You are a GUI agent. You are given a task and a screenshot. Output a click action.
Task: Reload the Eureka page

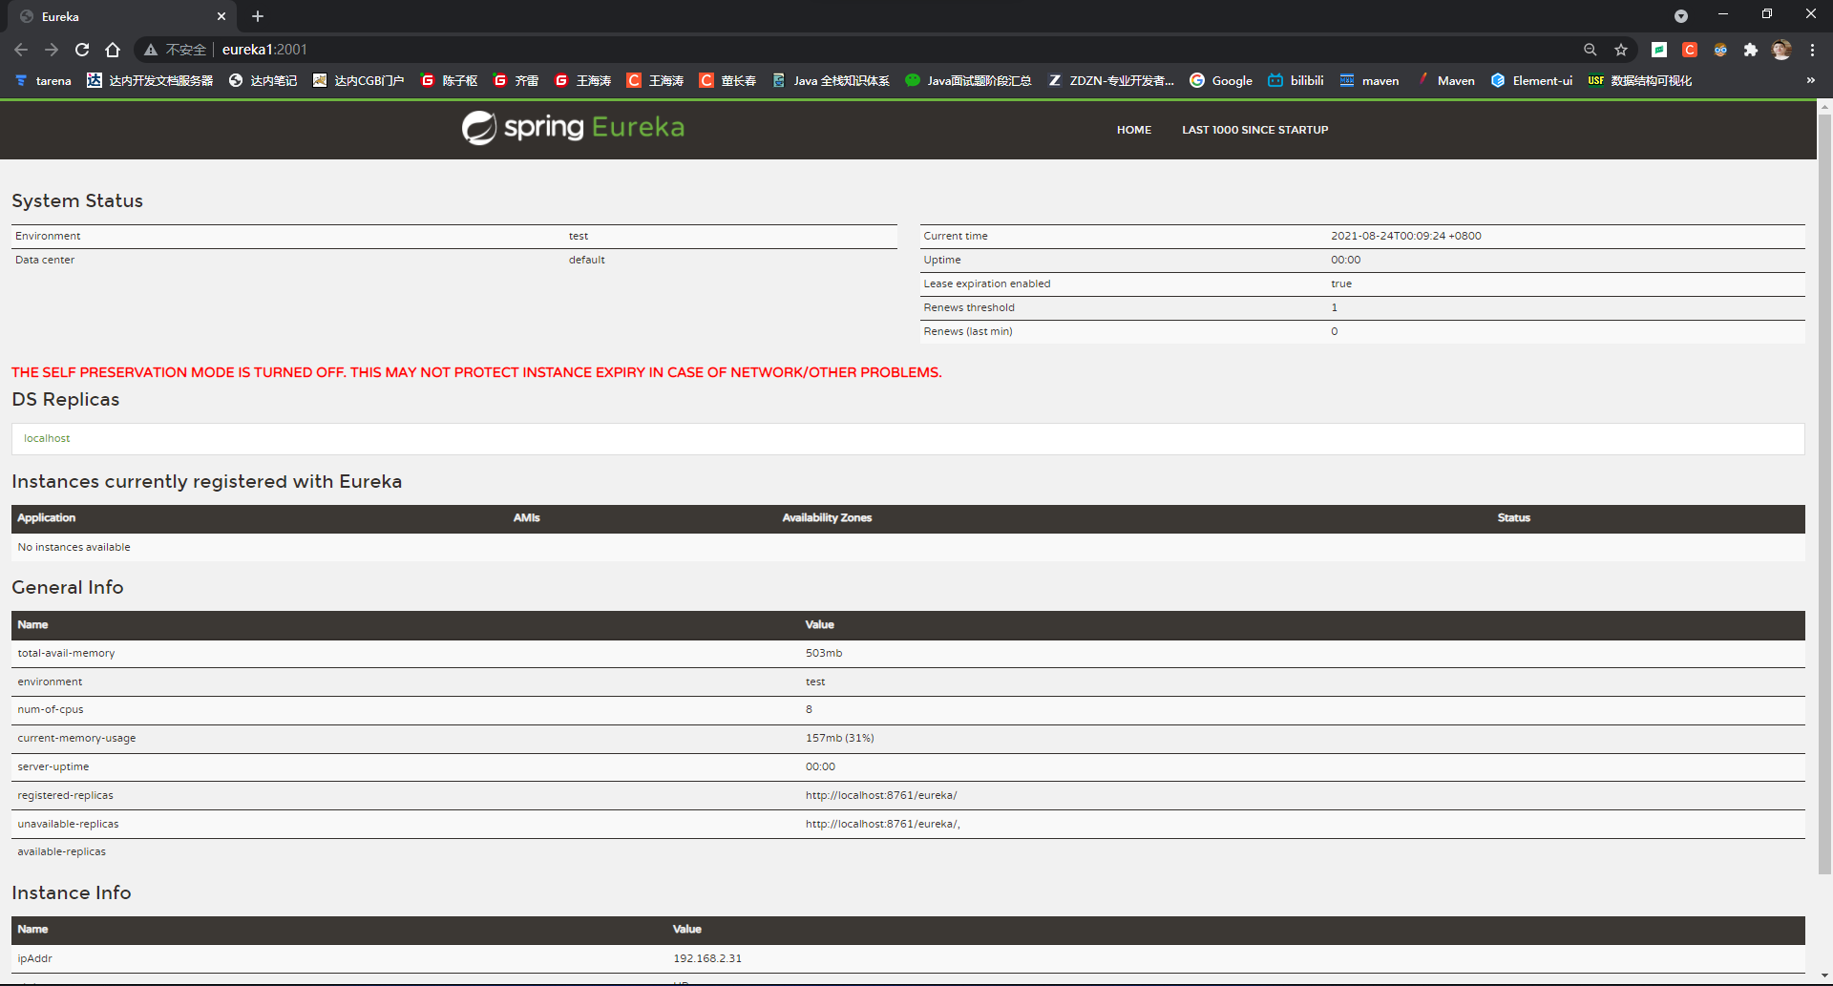(x=82, y=50)
